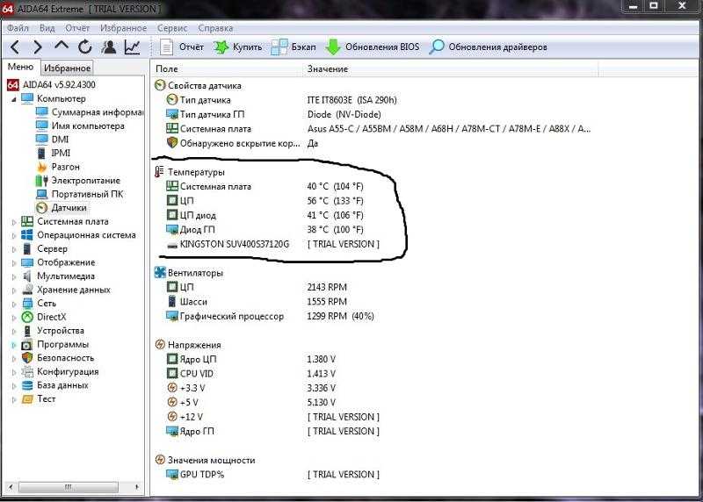Open the graph chart toolbar icon
Image resolution: width=703 pixels, height=502 pixels.
(133, 47)
